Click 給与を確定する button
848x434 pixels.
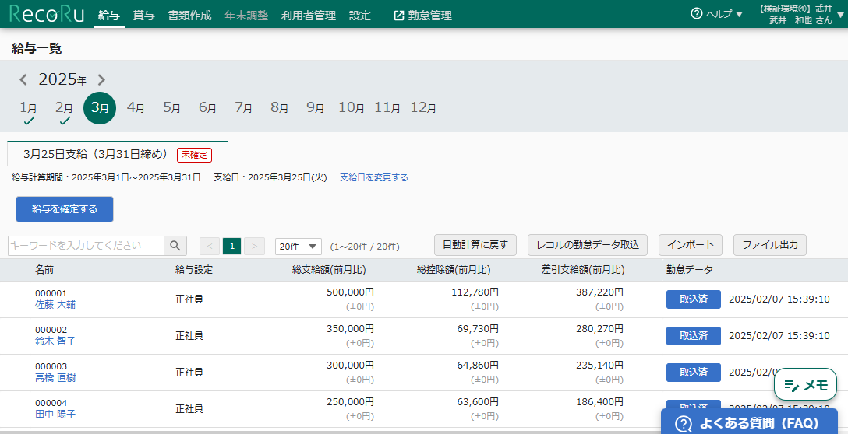coord(65,209)
